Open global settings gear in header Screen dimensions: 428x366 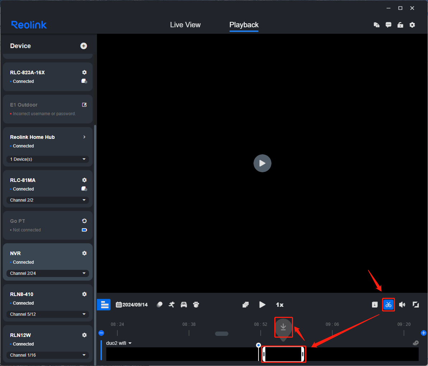point(412,25)
